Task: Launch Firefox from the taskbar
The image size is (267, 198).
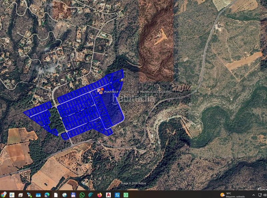Action: click(x=99, y=195)
